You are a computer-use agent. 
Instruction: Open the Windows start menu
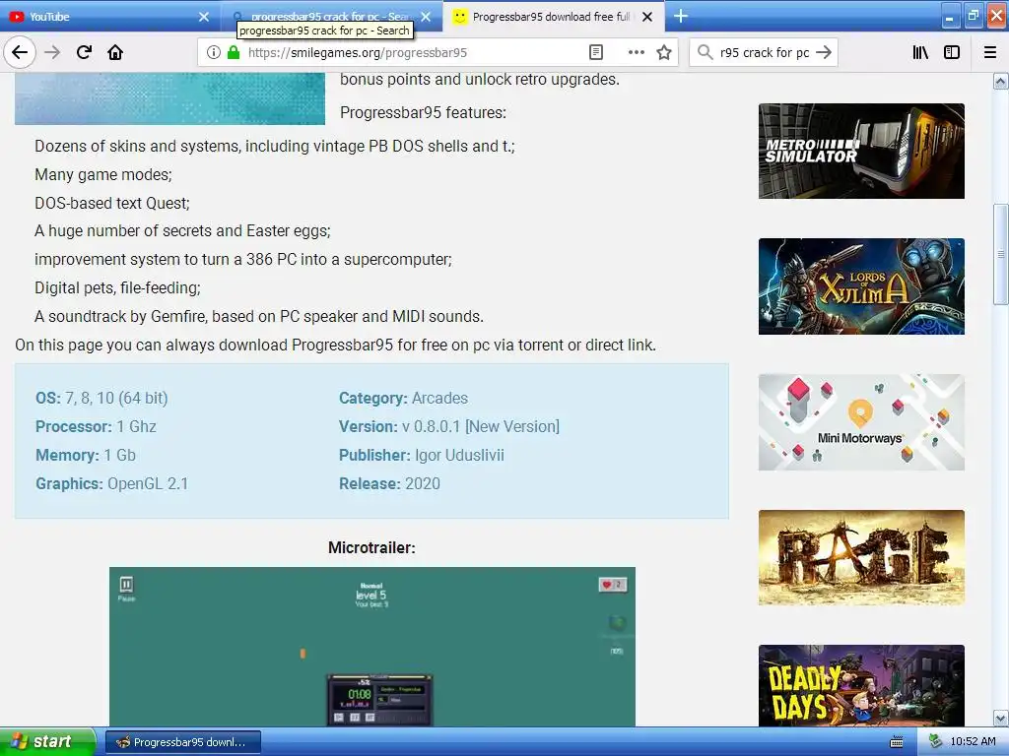[47, 742]
